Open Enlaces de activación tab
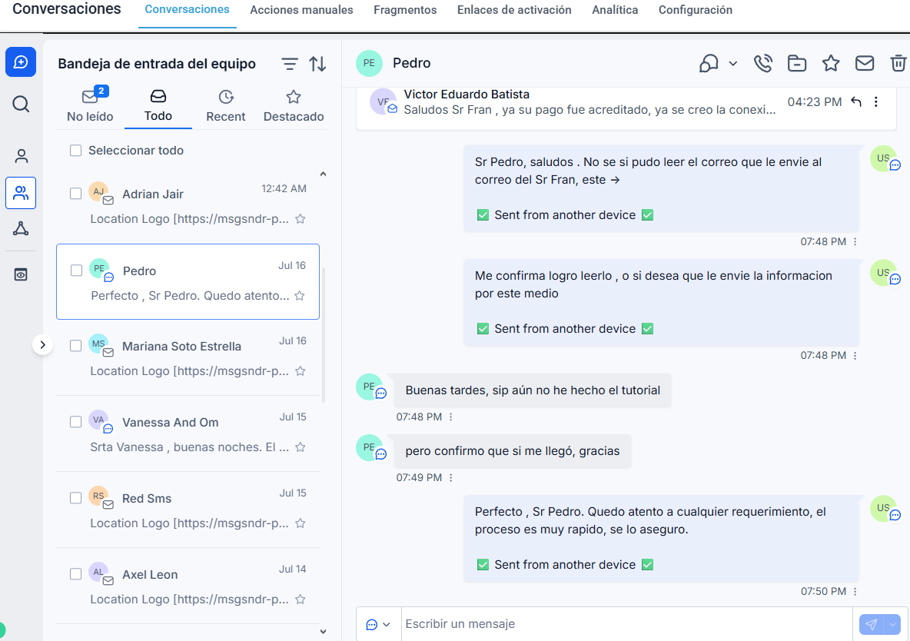The image size is (910, 641). point(514,10)
